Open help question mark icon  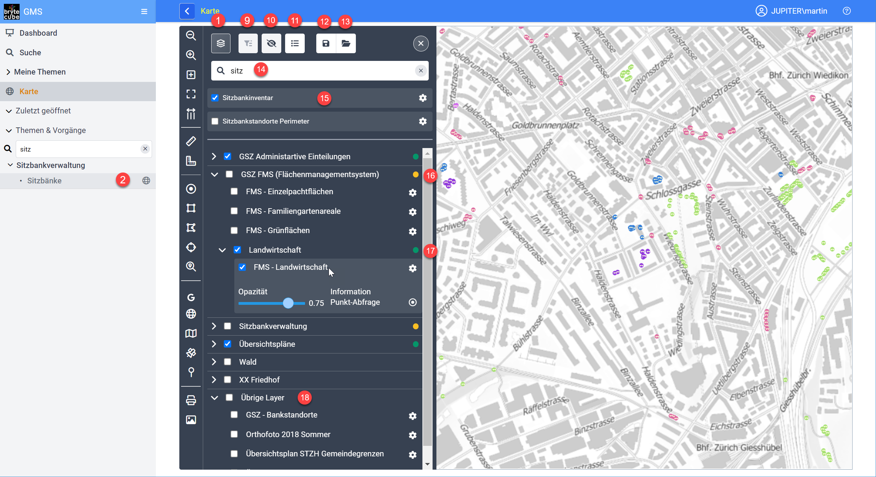pos(847,11)
